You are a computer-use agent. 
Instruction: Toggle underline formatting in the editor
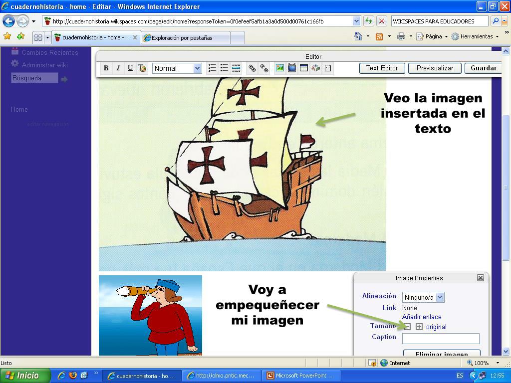click(x=130, y=68)
